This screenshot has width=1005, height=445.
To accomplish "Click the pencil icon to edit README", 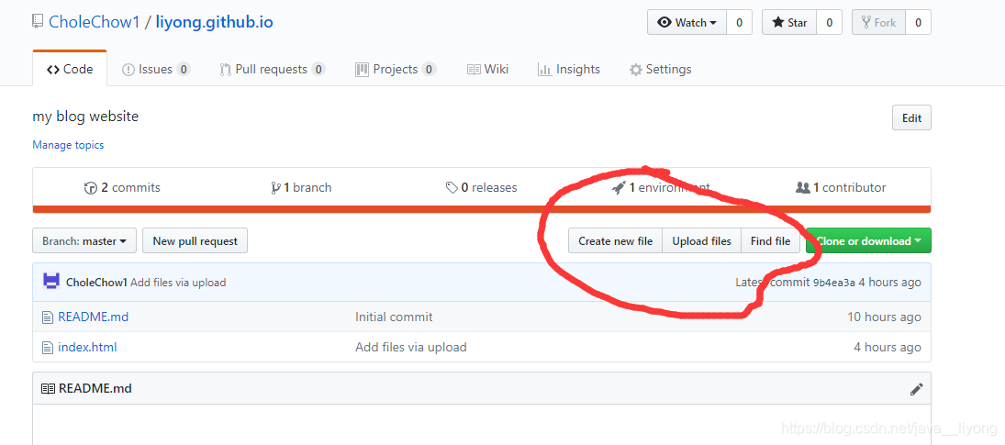I will click(x=917, y=389).
